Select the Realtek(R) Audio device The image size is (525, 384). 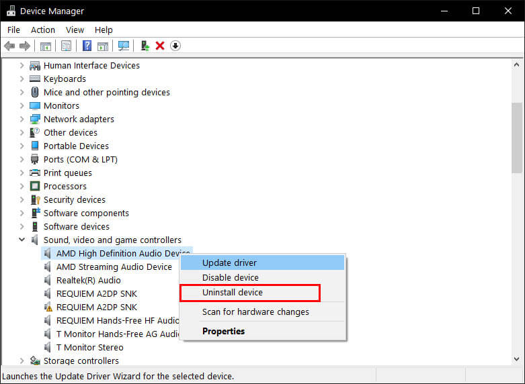tap(88, 281)
